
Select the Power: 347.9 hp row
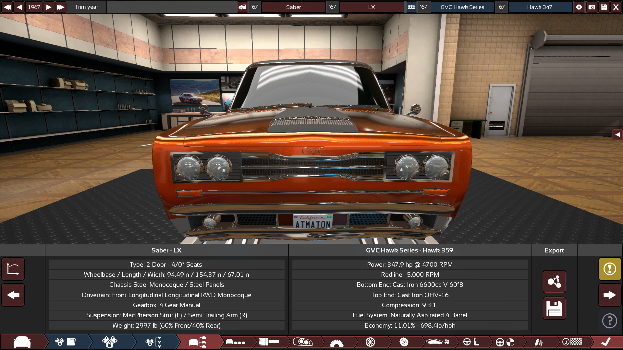click(410, 264)
